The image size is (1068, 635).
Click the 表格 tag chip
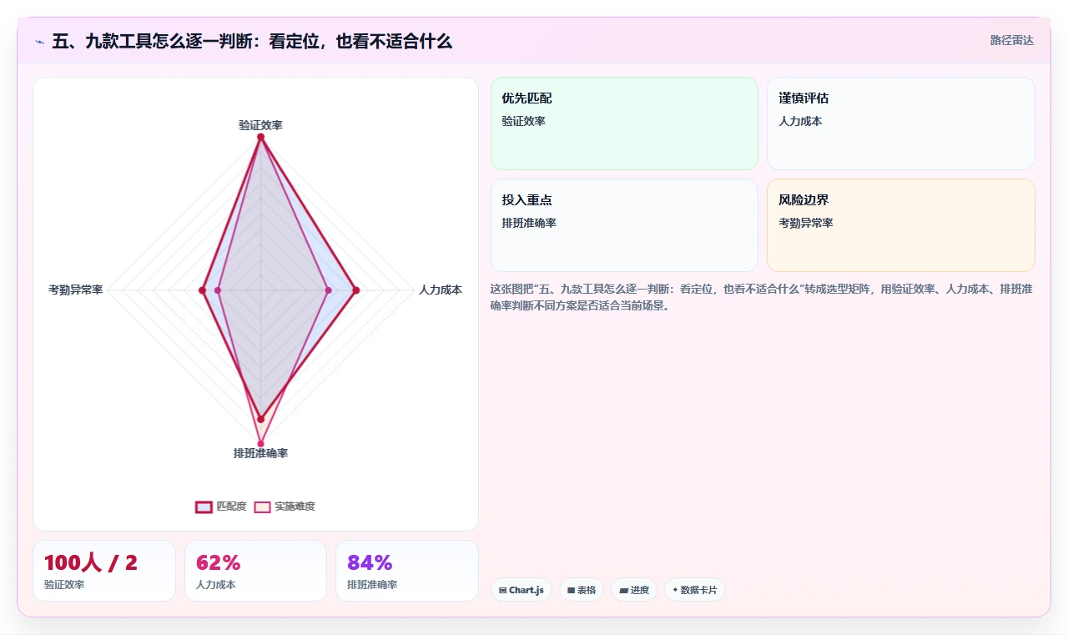[582, 590]
